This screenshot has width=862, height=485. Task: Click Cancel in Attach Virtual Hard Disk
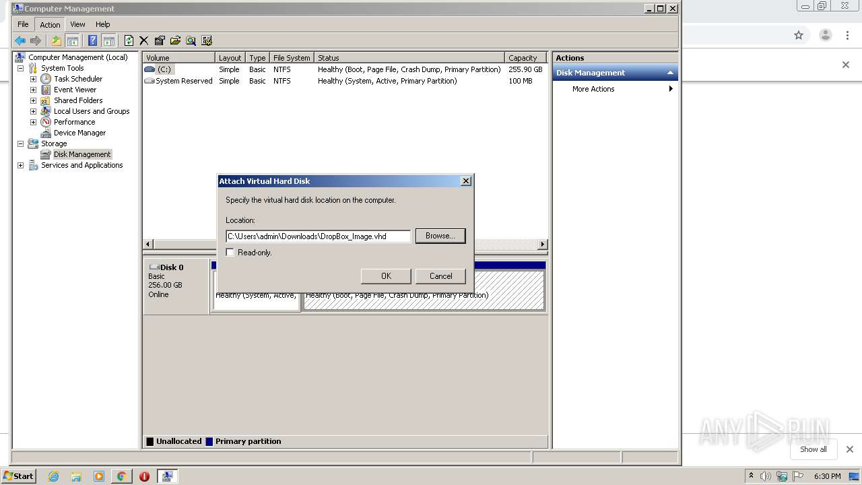click(x=441, y=276)
